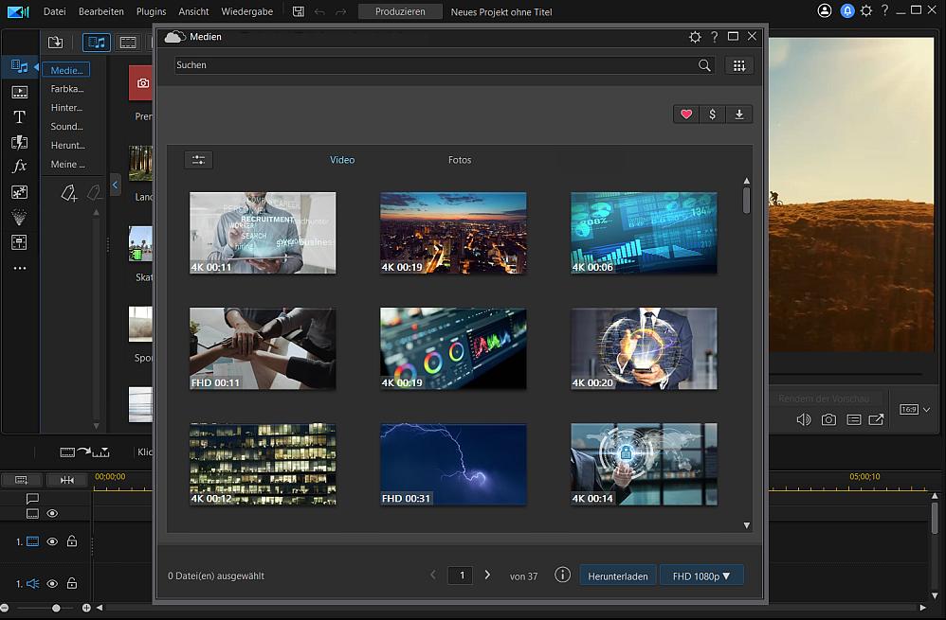
Task: Click the search magnifier icon
Action: [x=704, y=65]
